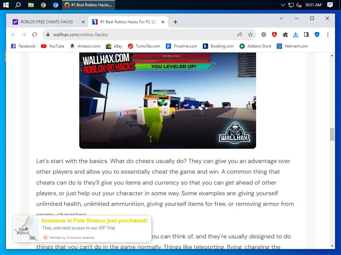Close the ROBLOX FREE CHEATS HACKS tab
341x255 pixels.
pos(83,22)
